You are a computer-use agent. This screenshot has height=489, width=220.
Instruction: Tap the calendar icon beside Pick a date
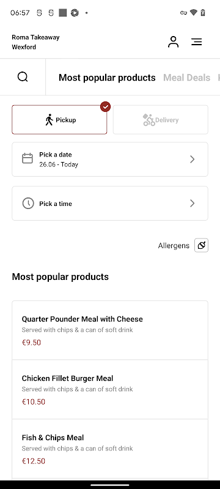[28, 158]
